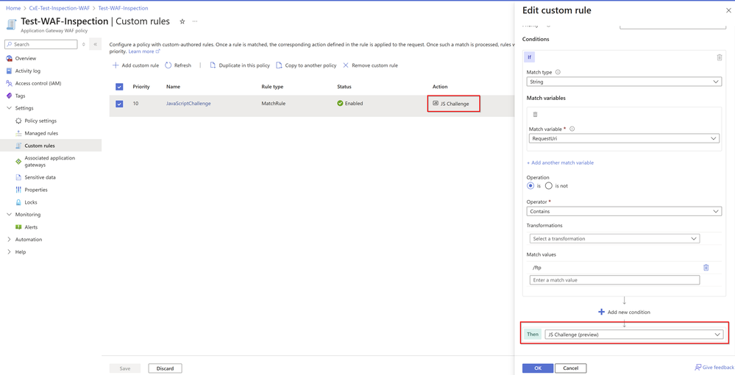Click Add another match variable
The height and width of the screenshot is (375, 735).
tap(560, 162)
